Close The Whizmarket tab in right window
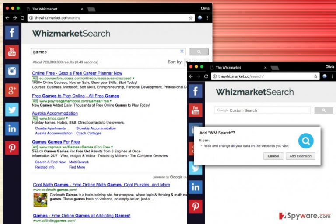Screen dimensions: 336x224 click(266, 68)
